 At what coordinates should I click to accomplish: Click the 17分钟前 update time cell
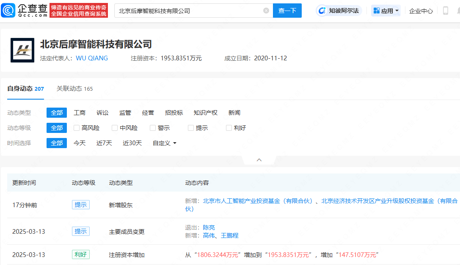tap(25, 205)
